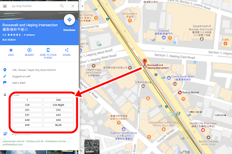Click the McDonald's restaurant map pin

[x=130, y=21]
